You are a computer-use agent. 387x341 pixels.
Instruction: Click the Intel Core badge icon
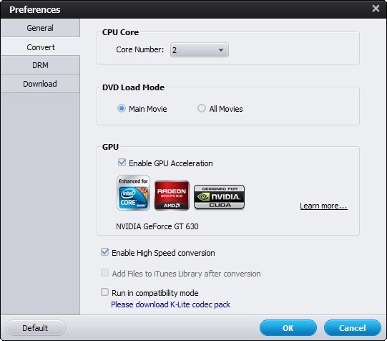tap(133, 193)
